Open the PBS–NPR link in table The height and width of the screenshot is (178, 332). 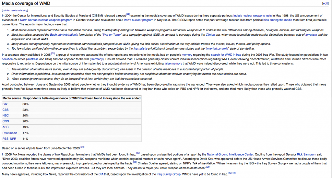[x=9, y=139]
